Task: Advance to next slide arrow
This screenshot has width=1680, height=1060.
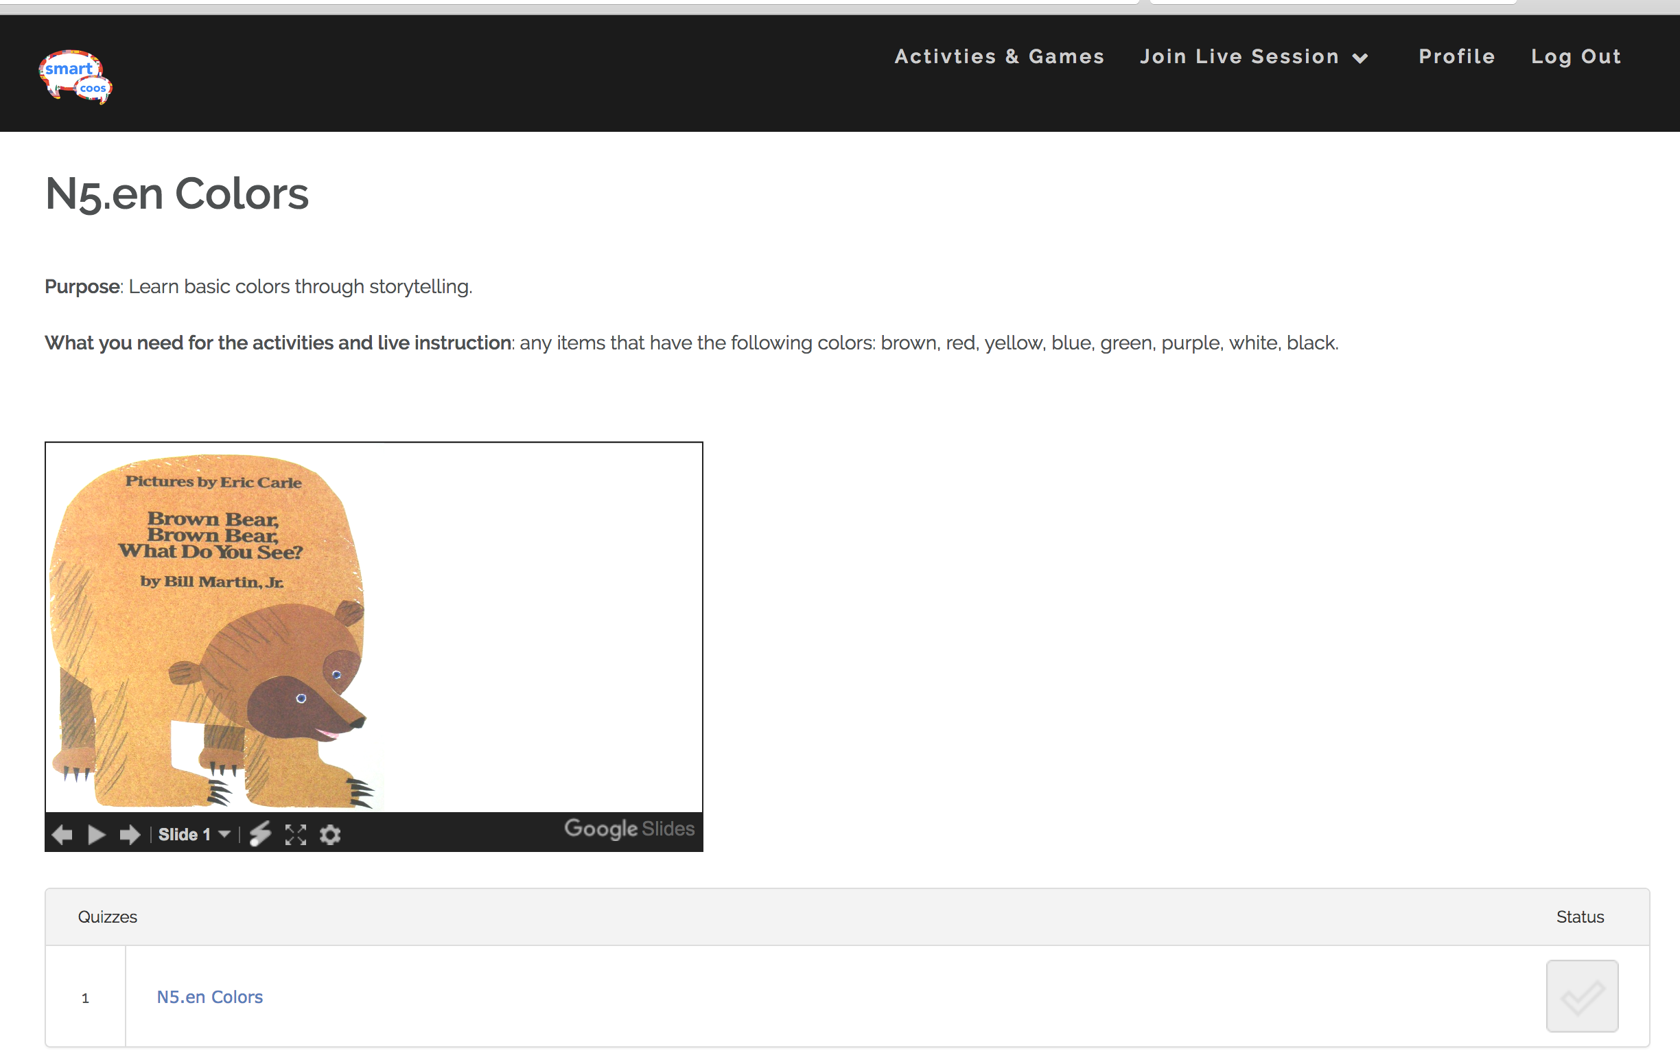Action: (x=130, y=834)
